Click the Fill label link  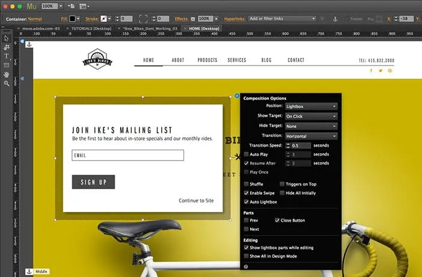[64, 19]
